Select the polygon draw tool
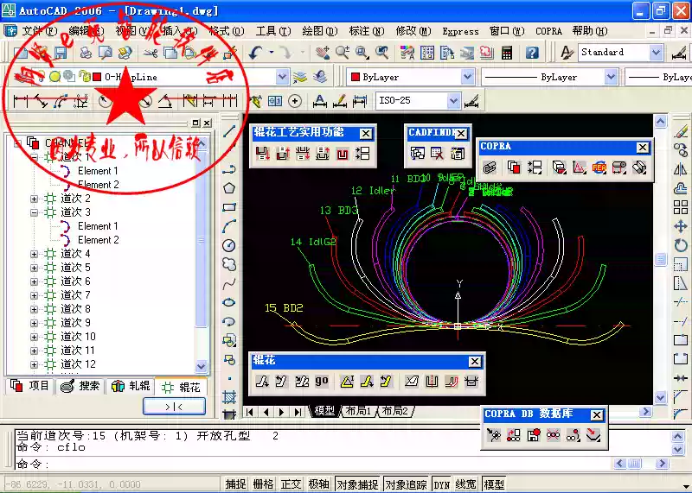This screenshot has height=493, width=692. coord(229,188)
